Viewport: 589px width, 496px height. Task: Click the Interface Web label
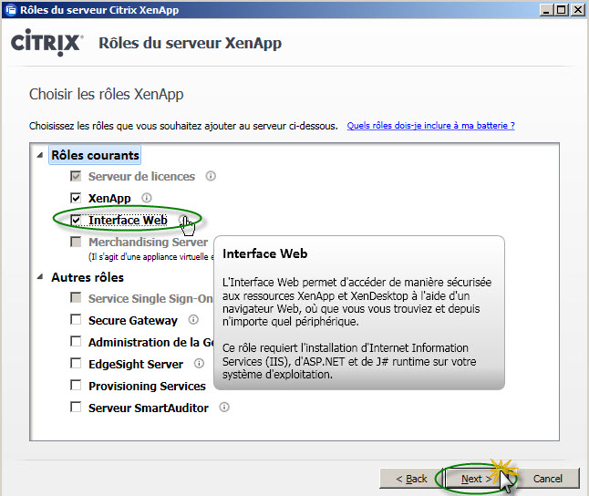click(x=128, y=221)
